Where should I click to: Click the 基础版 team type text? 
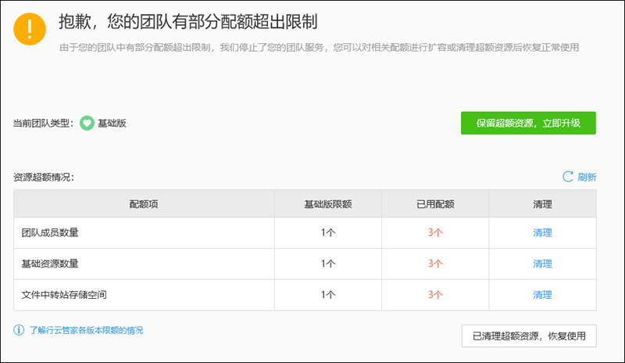click(x=112, y=124)
